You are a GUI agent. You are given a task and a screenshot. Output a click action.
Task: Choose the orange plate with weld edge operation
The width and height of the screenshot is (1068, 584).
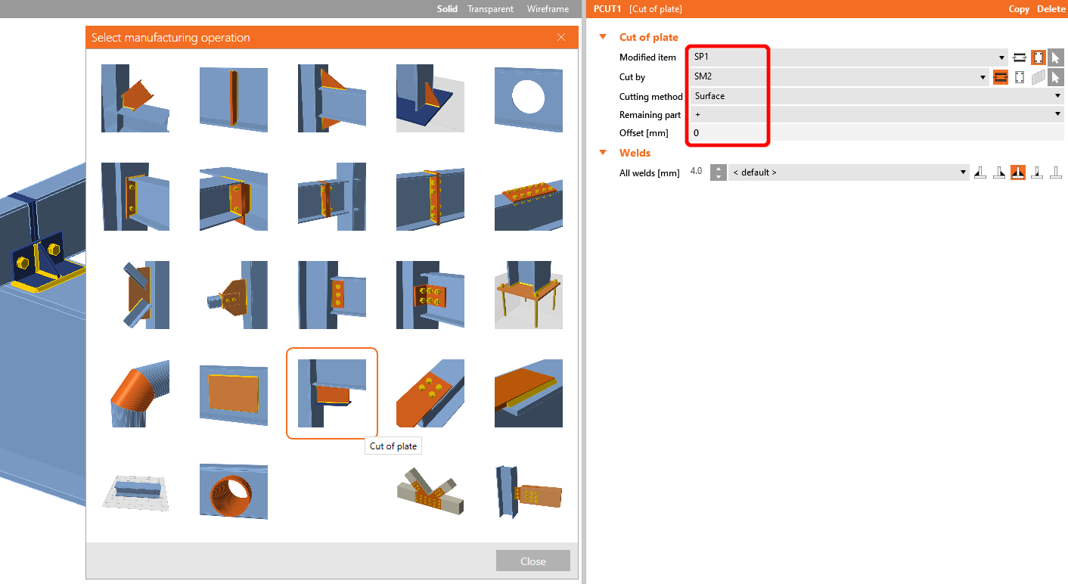tap(529, 393)
